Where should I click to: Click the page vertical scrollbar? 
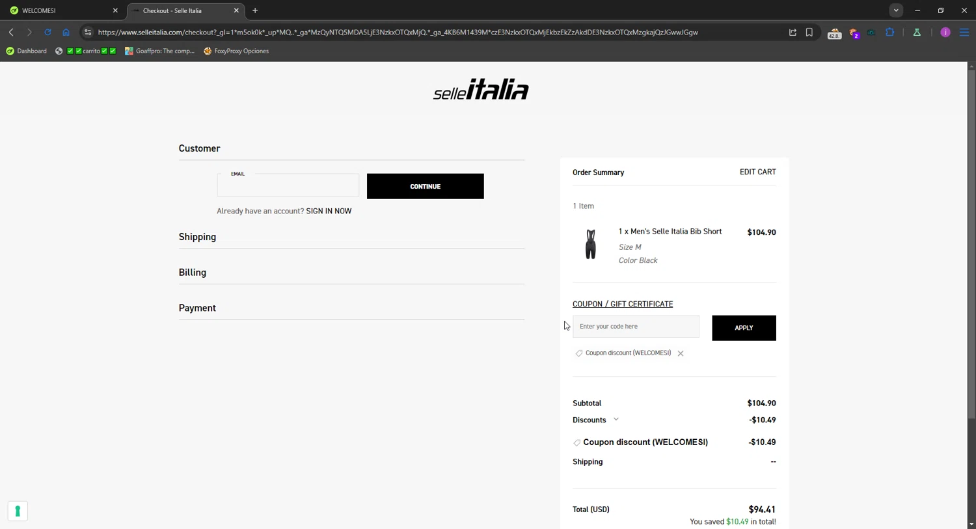click(x=971, y=244)
